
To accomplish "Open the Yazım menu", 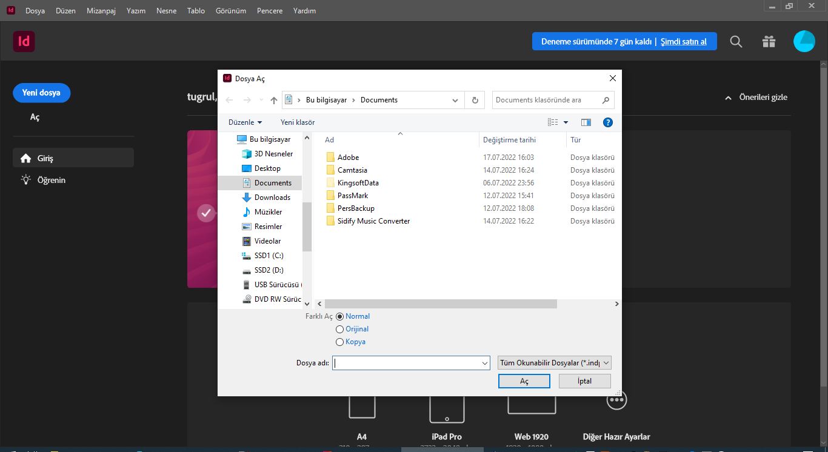I will point(136,11).
